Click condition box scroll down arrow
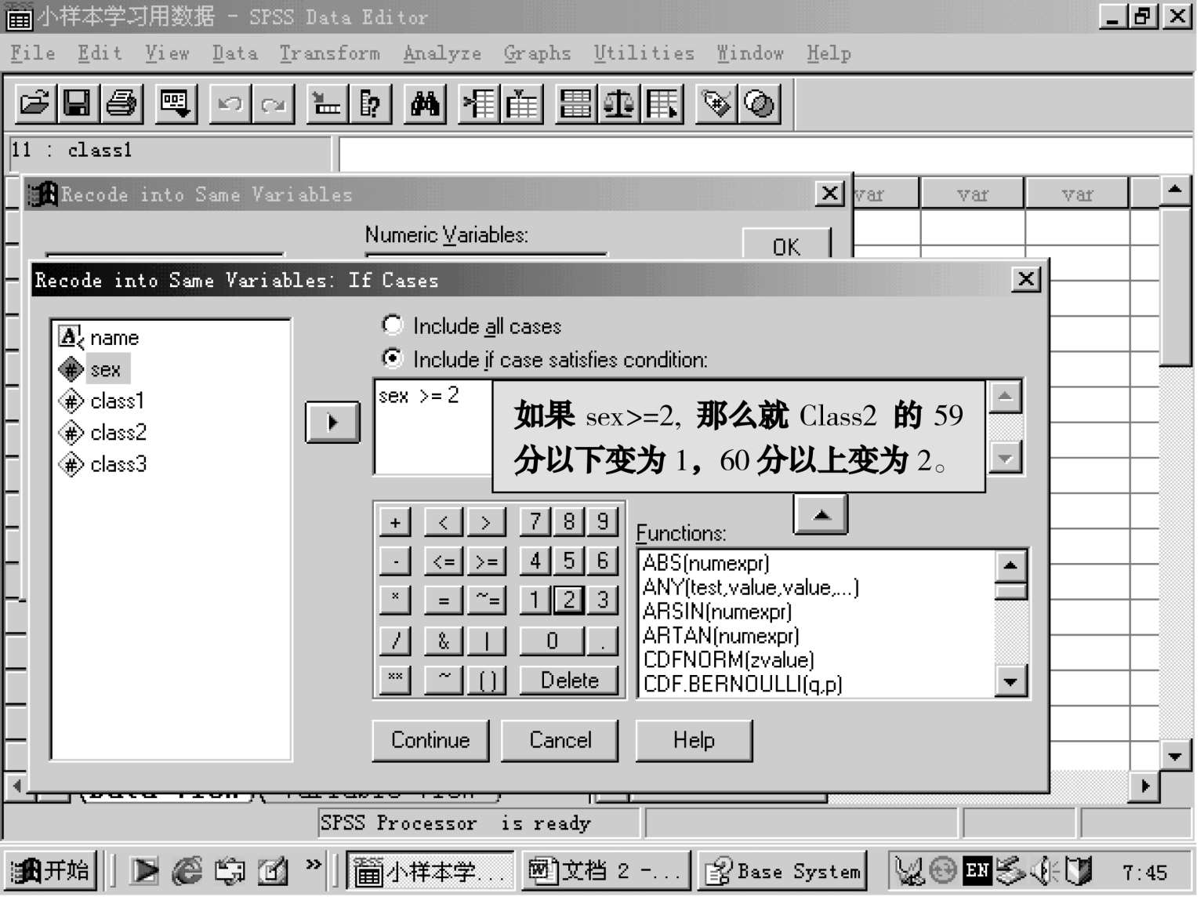 tap(1006, 457)
